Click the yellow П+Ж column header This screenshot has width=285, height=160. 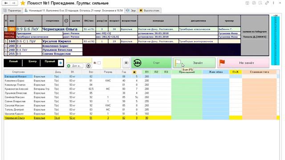click(x=236, y=72)
